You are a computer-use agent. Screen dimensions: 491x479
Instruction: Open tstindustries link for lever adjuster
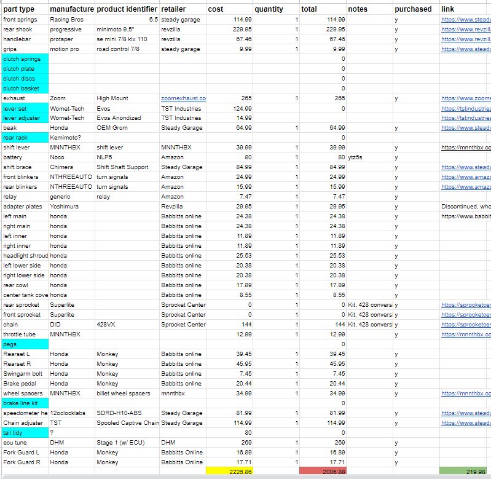point(466,118)
